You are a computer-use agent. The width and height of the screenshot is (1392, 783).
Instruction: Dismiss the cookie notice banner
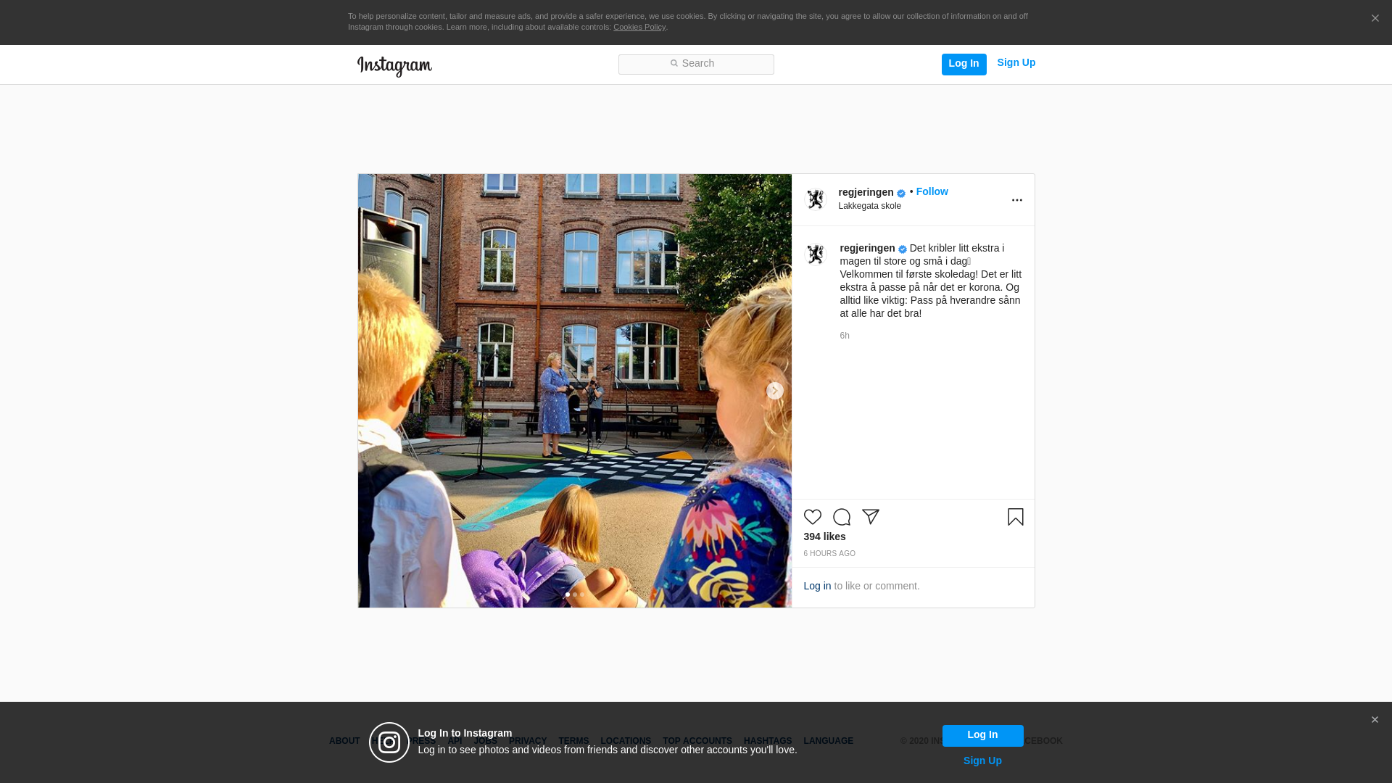(x=1375, y=18)
